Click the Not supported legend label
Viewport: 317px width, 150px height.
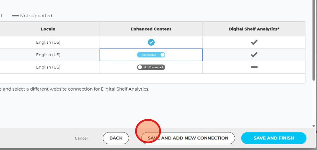(36, 16)
